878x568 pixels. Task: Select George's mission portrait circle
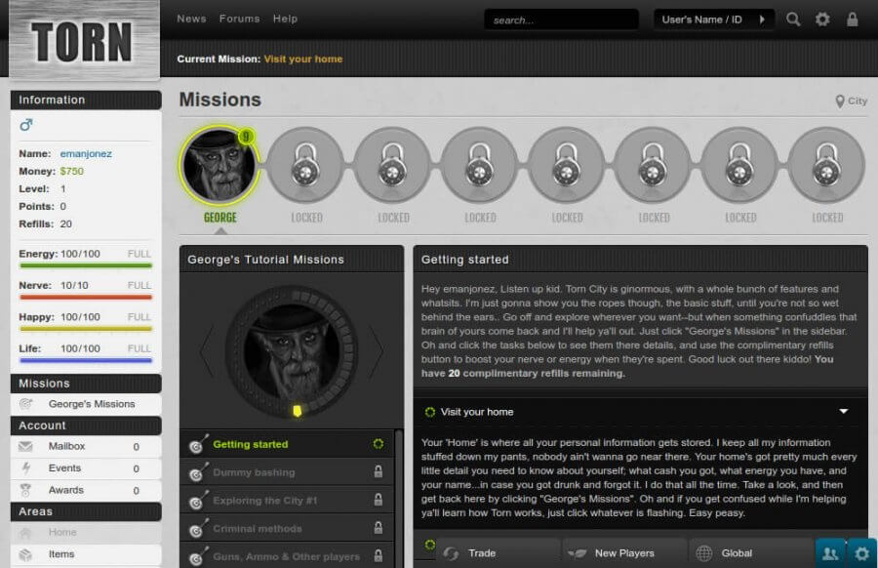[x=219, y=164]
